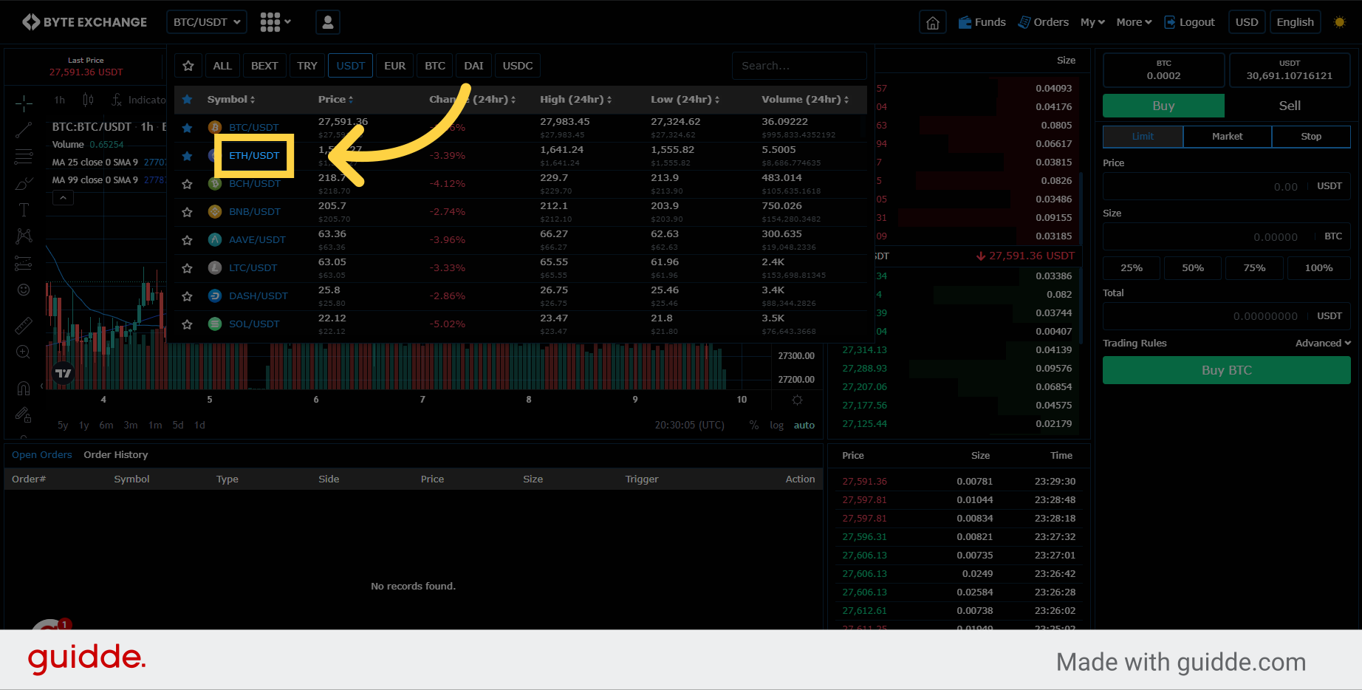Click the order Size input field
This screenshot has width=1362, height=690.
tap(1226, 236)
